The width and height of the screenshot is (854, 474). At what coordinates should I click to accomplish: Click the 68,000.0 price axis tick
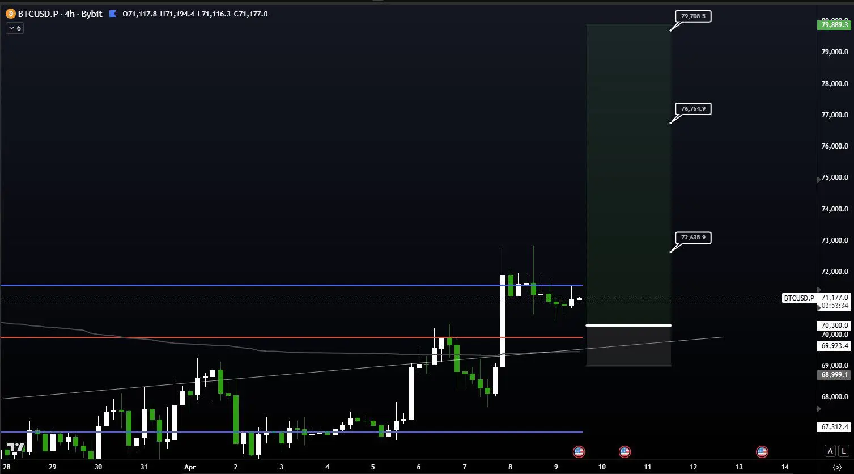point(834,397)
